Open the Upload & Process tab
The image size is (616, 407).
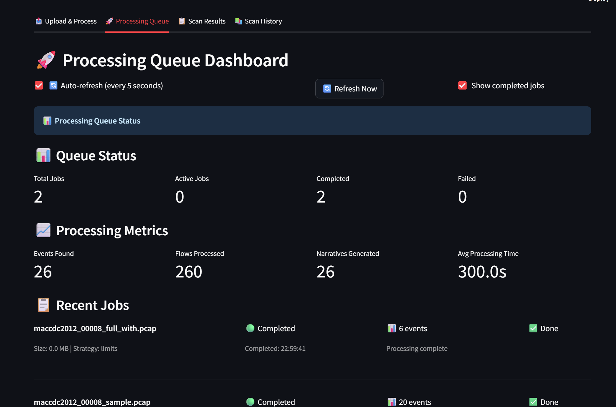[x=66, y=21]
